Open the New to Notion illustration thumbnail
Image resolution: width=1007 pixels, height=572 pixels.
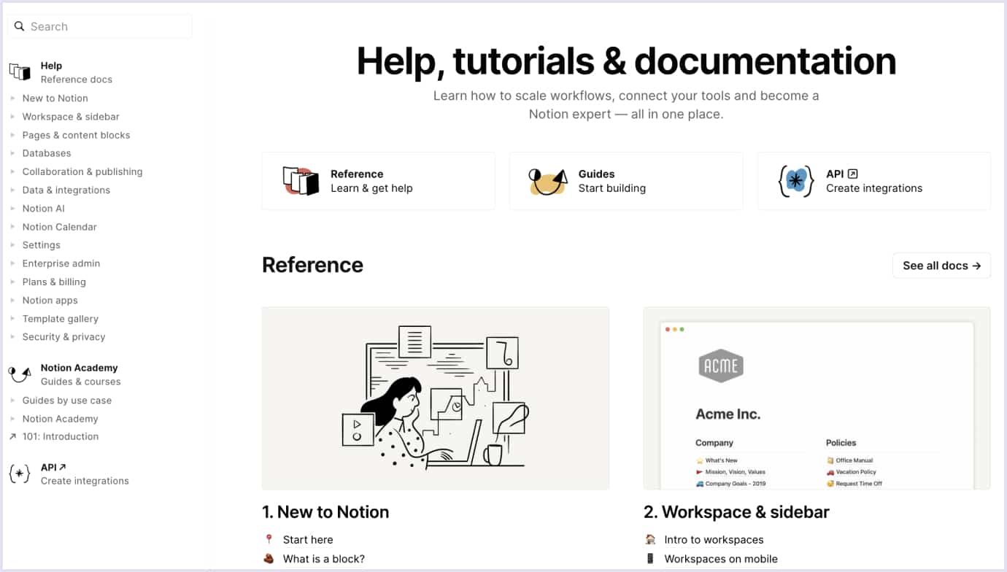coord(436,398)
